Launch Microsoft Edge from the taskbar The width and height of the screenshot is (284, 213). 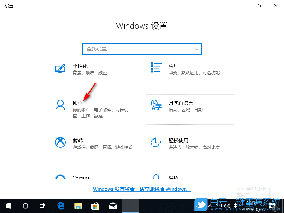coord(60,205)
